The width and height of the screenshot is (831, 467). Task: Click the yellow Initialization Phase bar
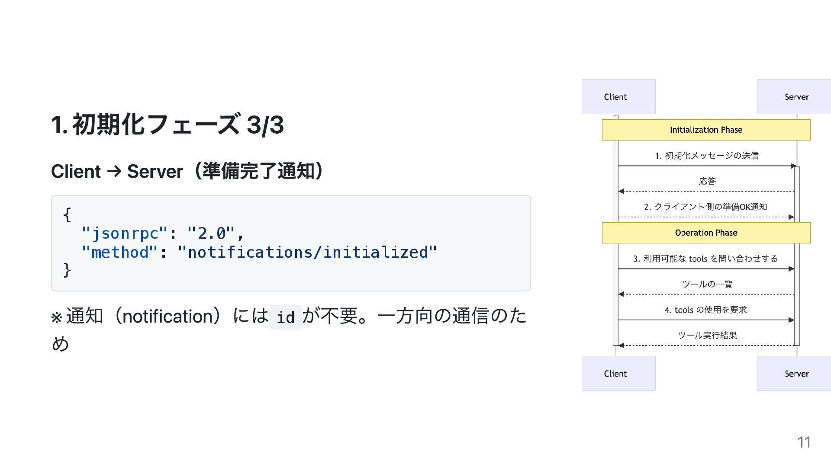706,130
